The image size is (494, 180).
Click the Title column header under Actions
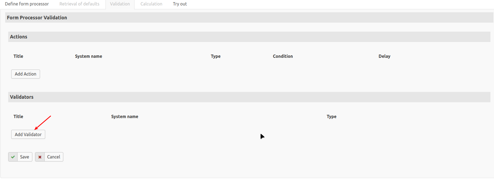click(x=18, y=56)
